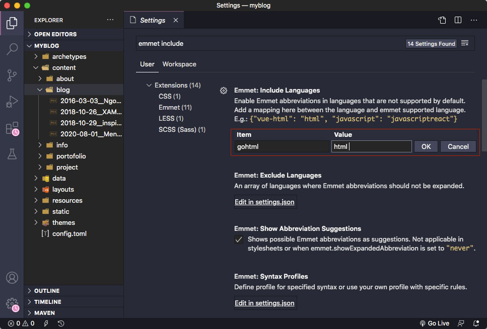Split the editor right
Screen dimensions: 487x329
coord(458,20)
